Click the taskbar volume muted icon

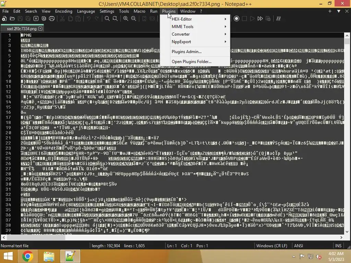(x=318, y=256)
